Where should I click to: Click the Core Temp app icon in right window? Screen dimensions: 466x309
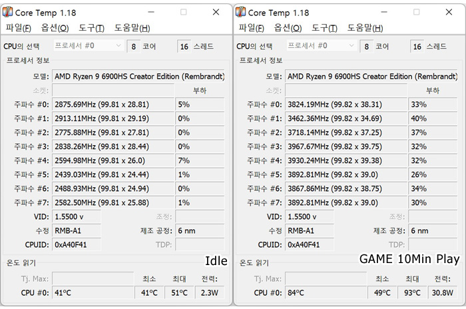[x=240, y=12]
